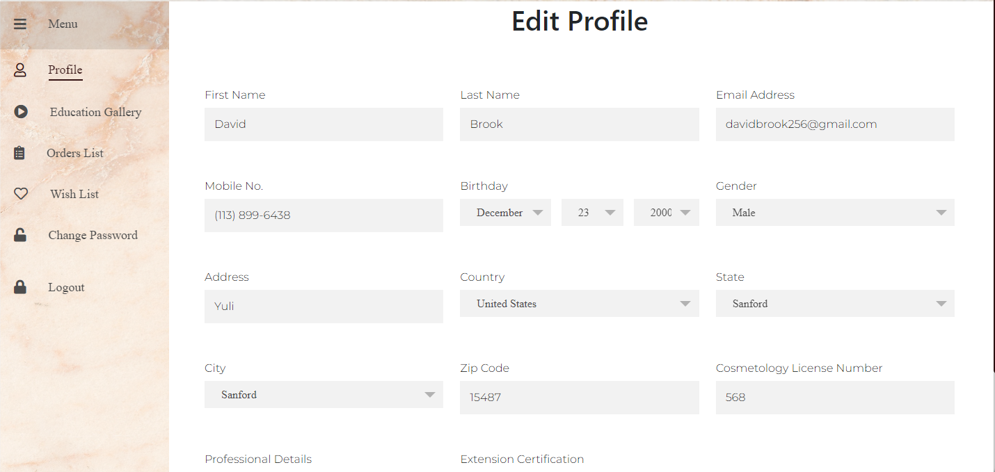
Task: Open the birthday month dropdown
Action: point(505,213)
